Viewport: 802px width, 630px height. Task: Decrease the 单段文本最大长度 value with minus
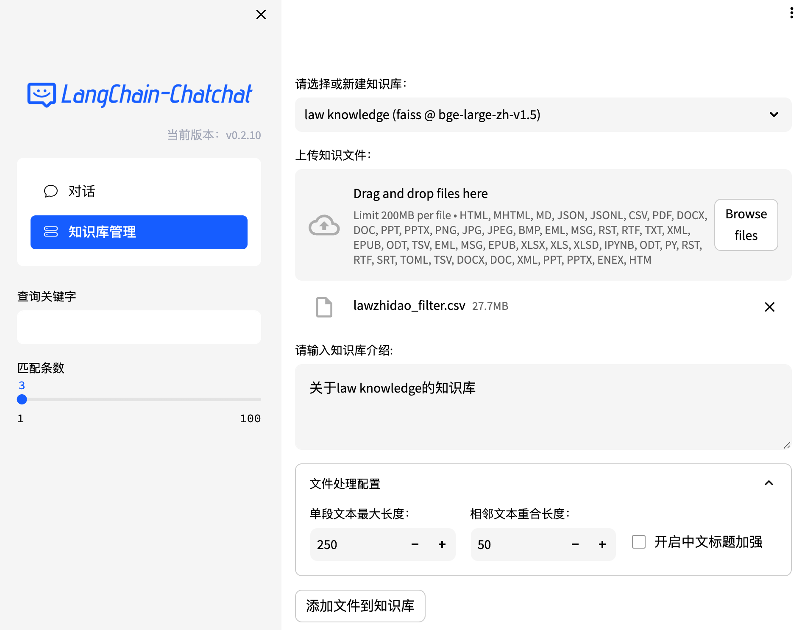tap(415, 544)
